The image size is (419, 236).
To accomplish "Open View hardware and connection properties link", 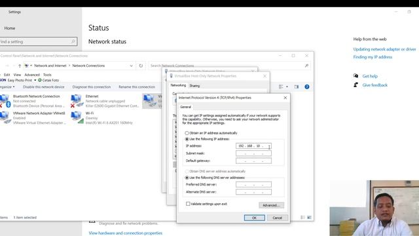I will (125, 233).
